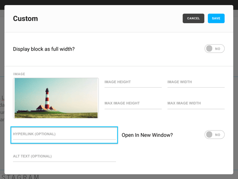Click the Custom dialog heading

pyautogui.click(x=25, y=18)
